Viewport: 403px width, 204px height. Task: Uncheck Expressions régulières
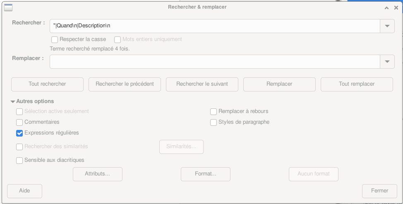(x=19, y=133)
